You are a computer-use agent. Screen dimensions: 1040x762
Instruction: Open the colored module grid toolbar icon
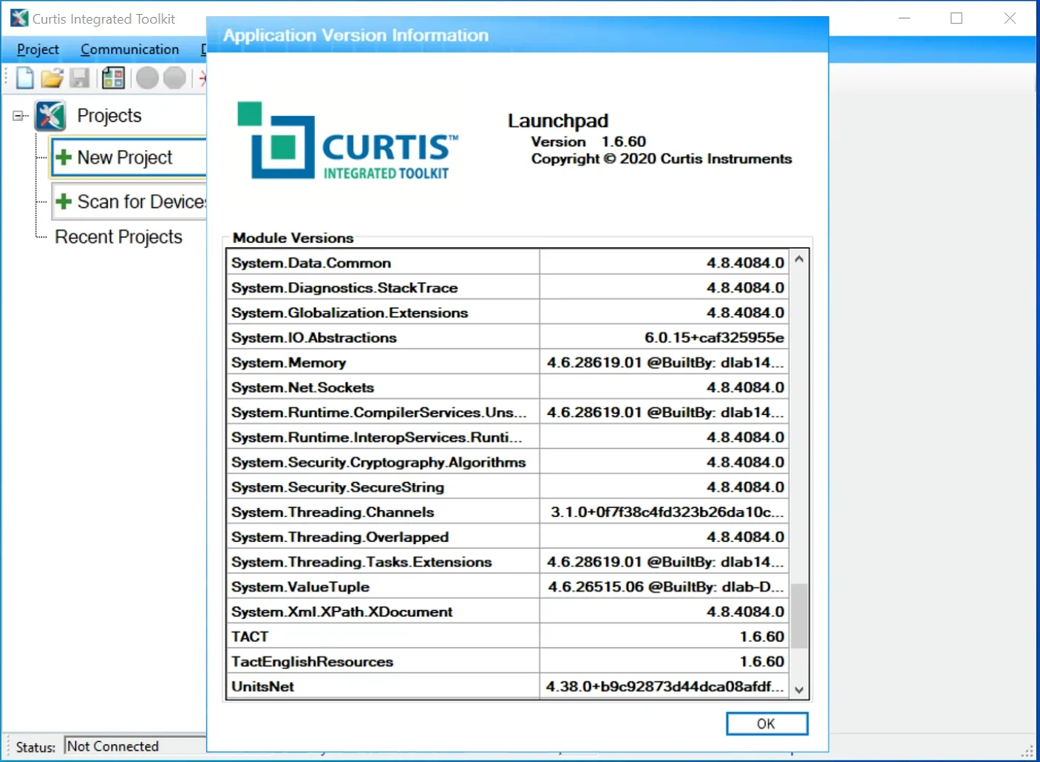112,78
